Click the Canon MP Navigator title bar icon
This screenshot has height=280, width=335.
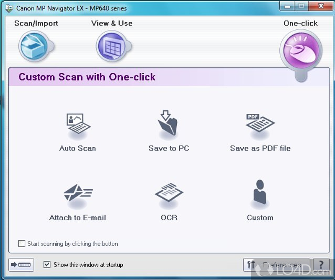[x=9, y=8]
